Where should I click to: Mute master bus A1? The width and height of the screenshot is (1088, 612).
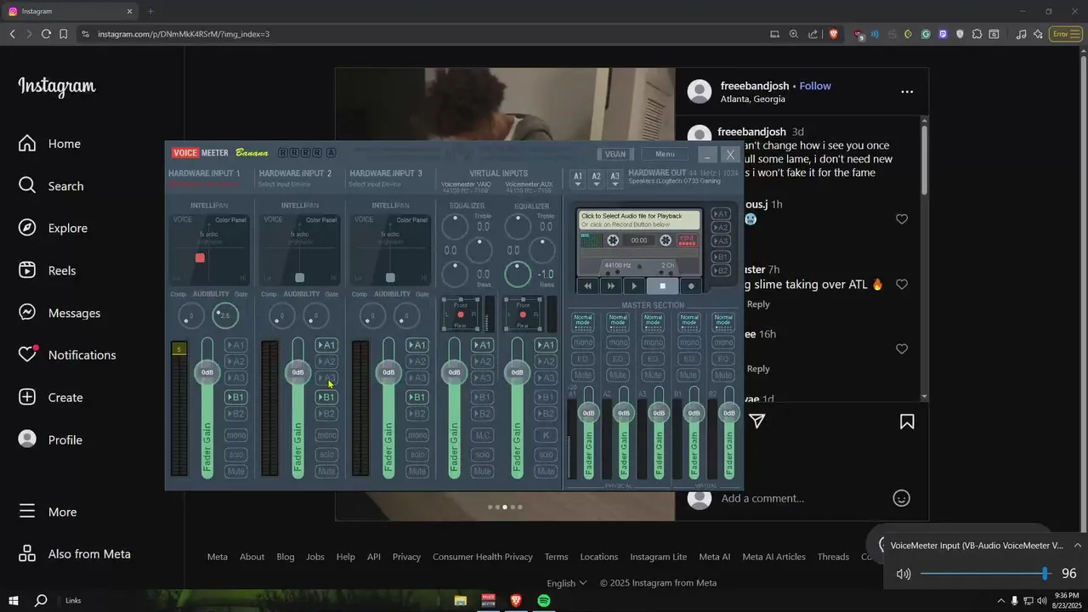point(582,375)
